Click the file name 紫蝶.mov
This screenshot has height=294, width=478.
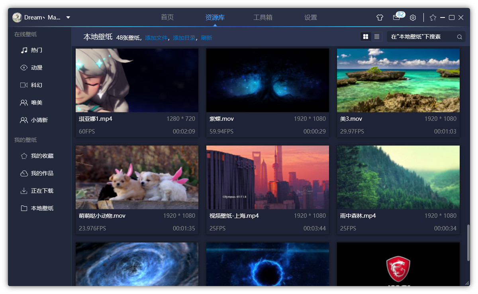(x=221, y=119)
